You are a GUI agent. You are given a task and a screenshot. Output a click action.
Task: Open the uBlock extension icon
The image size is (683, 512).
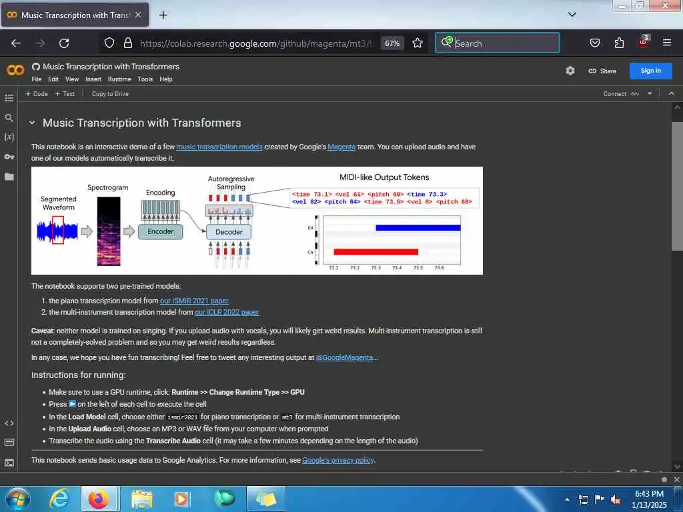[x=644, y=41]
